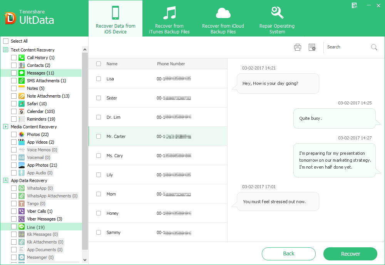The height and width of the screenshot is (265, 385).
Task: Click the print icon in toolbar
Action: pyautogui.click(x=298, y=47)
